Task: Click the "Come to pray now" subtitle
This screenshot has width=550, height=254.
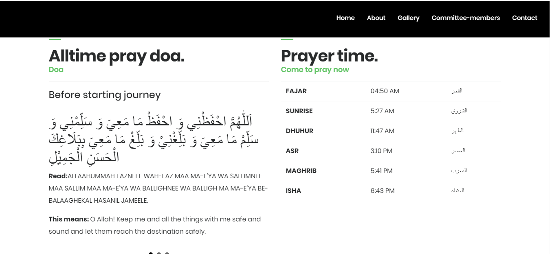Action: [315, 70]
